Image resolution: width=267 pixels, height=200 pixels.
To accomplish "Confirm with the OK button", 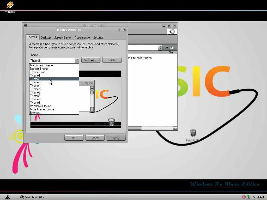I will 74,138.
